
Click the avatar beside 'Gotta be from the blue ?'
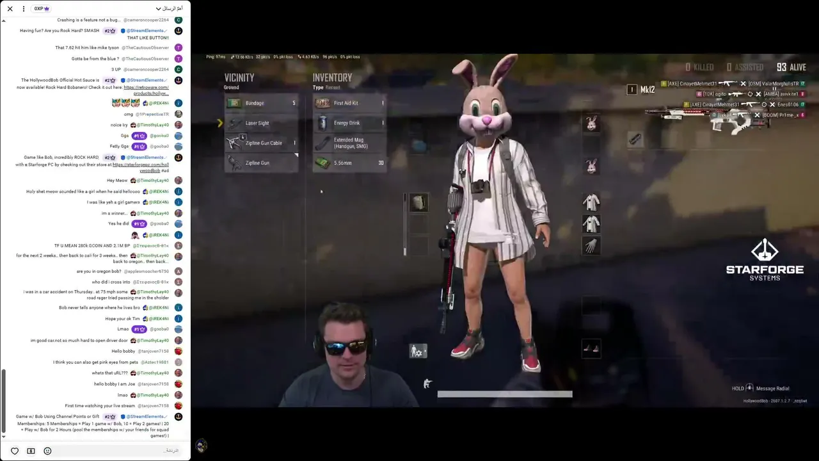click(x=179, y=58)
